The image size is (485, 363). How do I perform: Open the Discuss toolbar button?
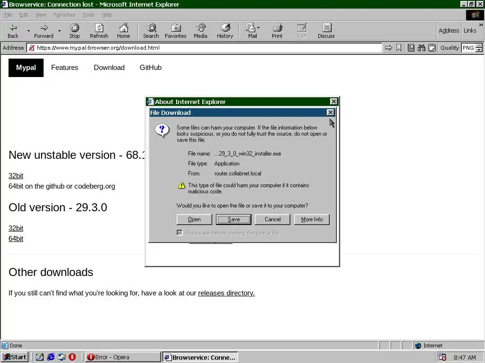click(326, 31)
